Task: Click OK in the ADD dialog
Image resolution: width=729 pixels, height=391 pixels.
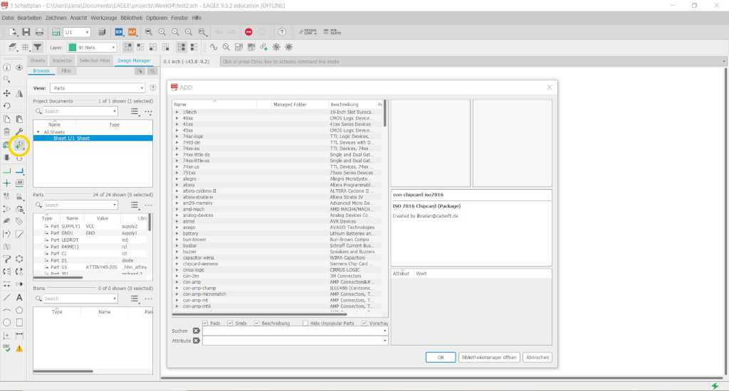Action: pyautogui.click(x=440, y=357)
